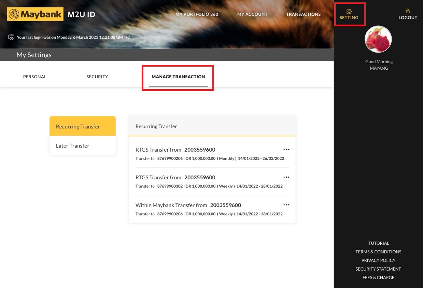Screen dimensions: 423x288
Task: Open the Fees & Charge link
Action: coord(378,277)
